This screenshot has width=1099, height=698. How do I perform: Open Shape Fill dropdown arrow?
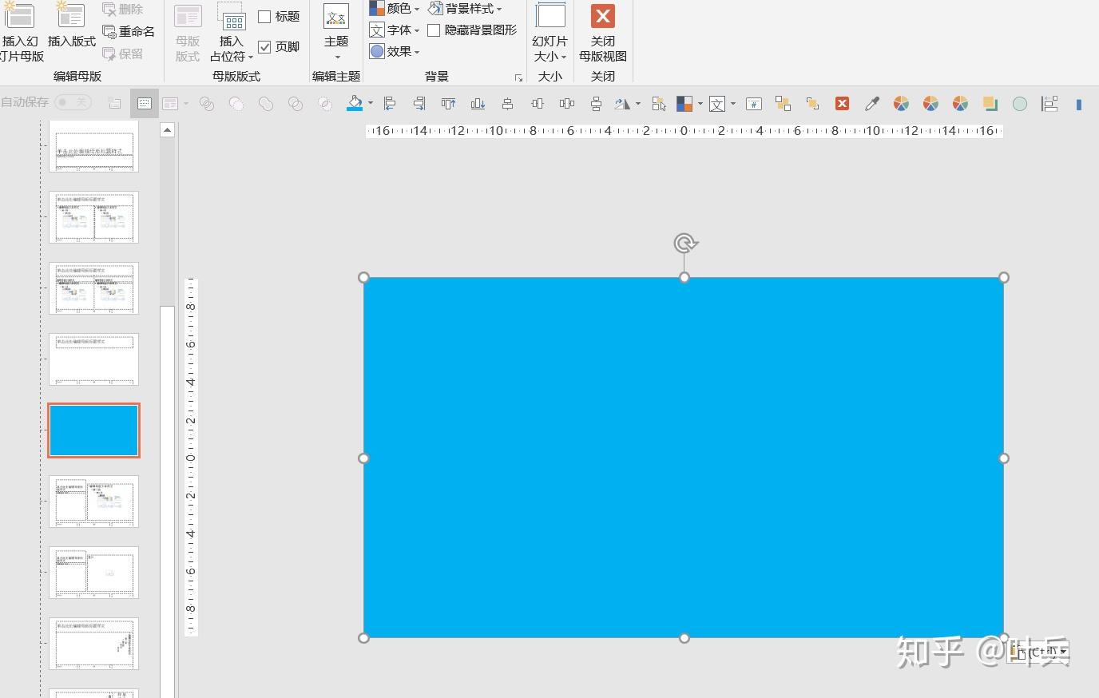coord(370,104)
